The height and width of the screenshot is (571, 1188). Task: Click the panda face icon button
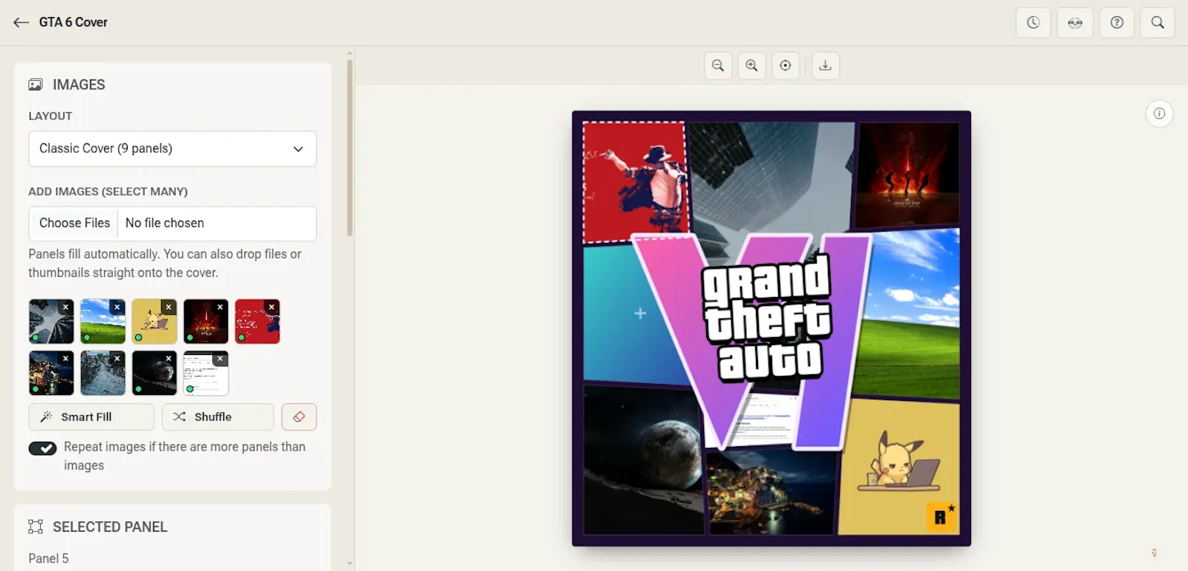pos(1075,22)
